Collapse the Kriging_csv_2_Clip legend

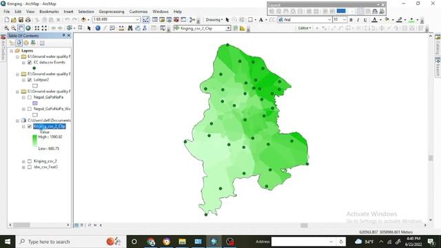(x=23, y=126)
